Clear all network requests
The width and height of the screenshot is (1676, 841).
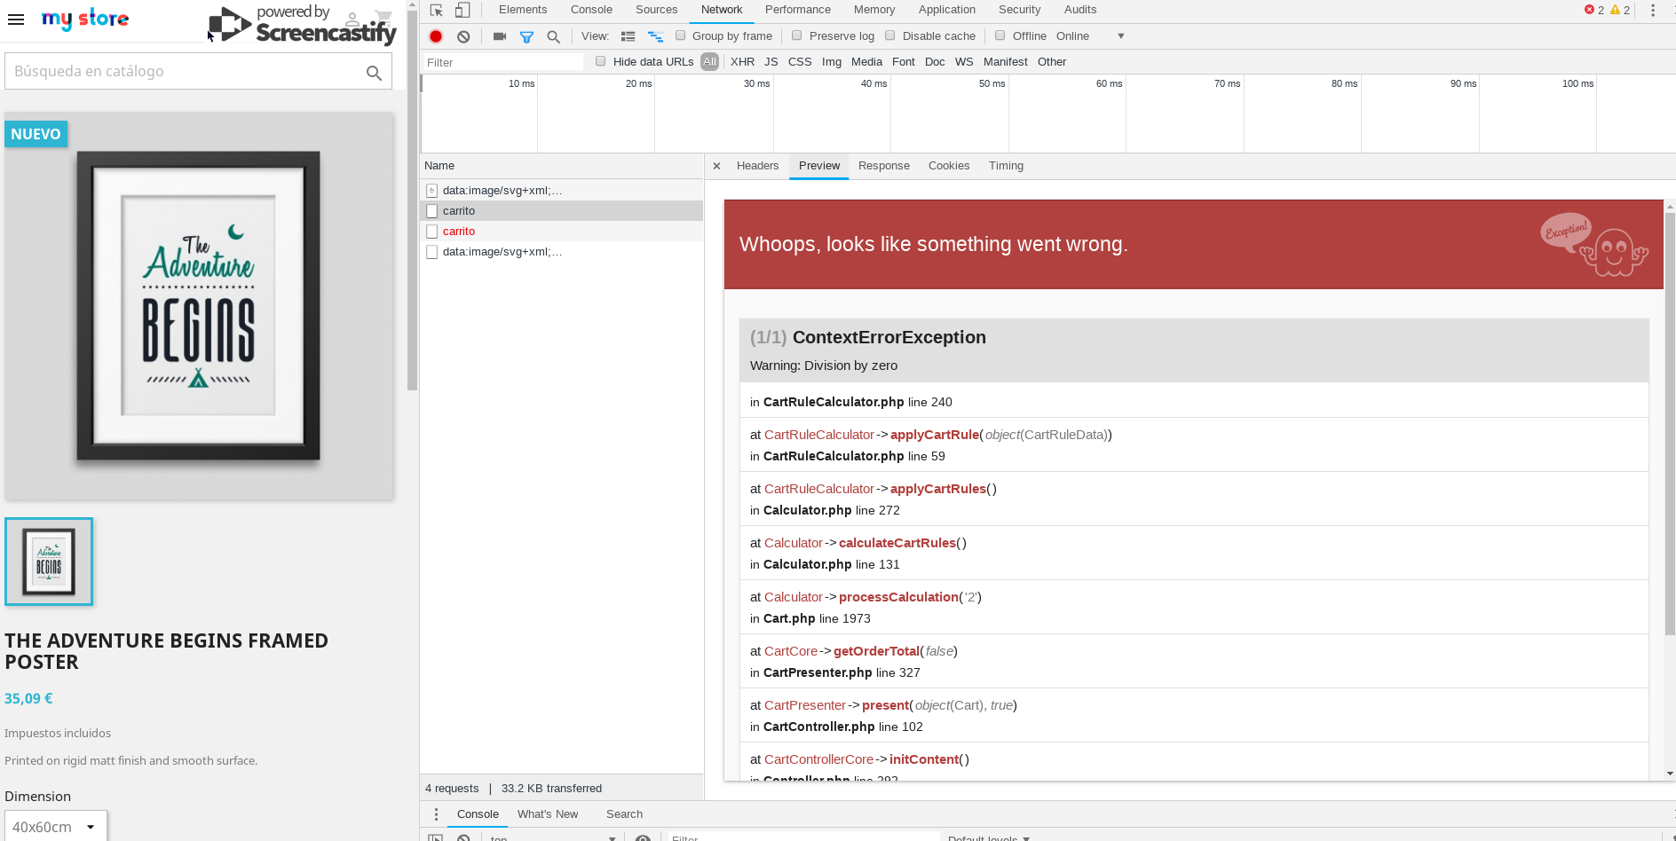click(x=463, y=36)
